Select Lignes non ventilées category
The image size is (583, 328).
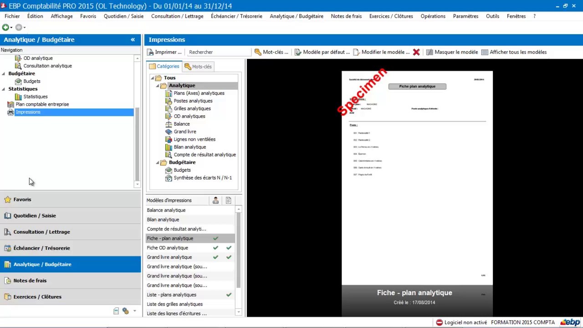point(194,139)
